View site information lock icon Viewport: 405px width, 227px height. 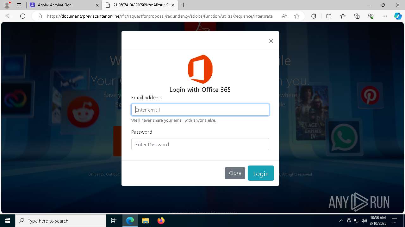coord(40,16)
